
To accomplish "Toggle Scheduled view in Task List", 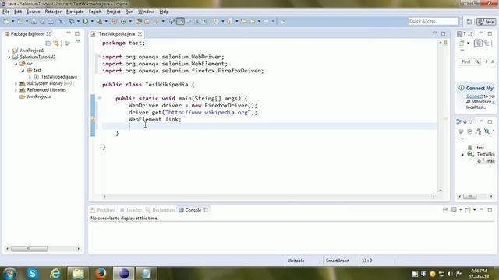I will (x=487, y=44).
